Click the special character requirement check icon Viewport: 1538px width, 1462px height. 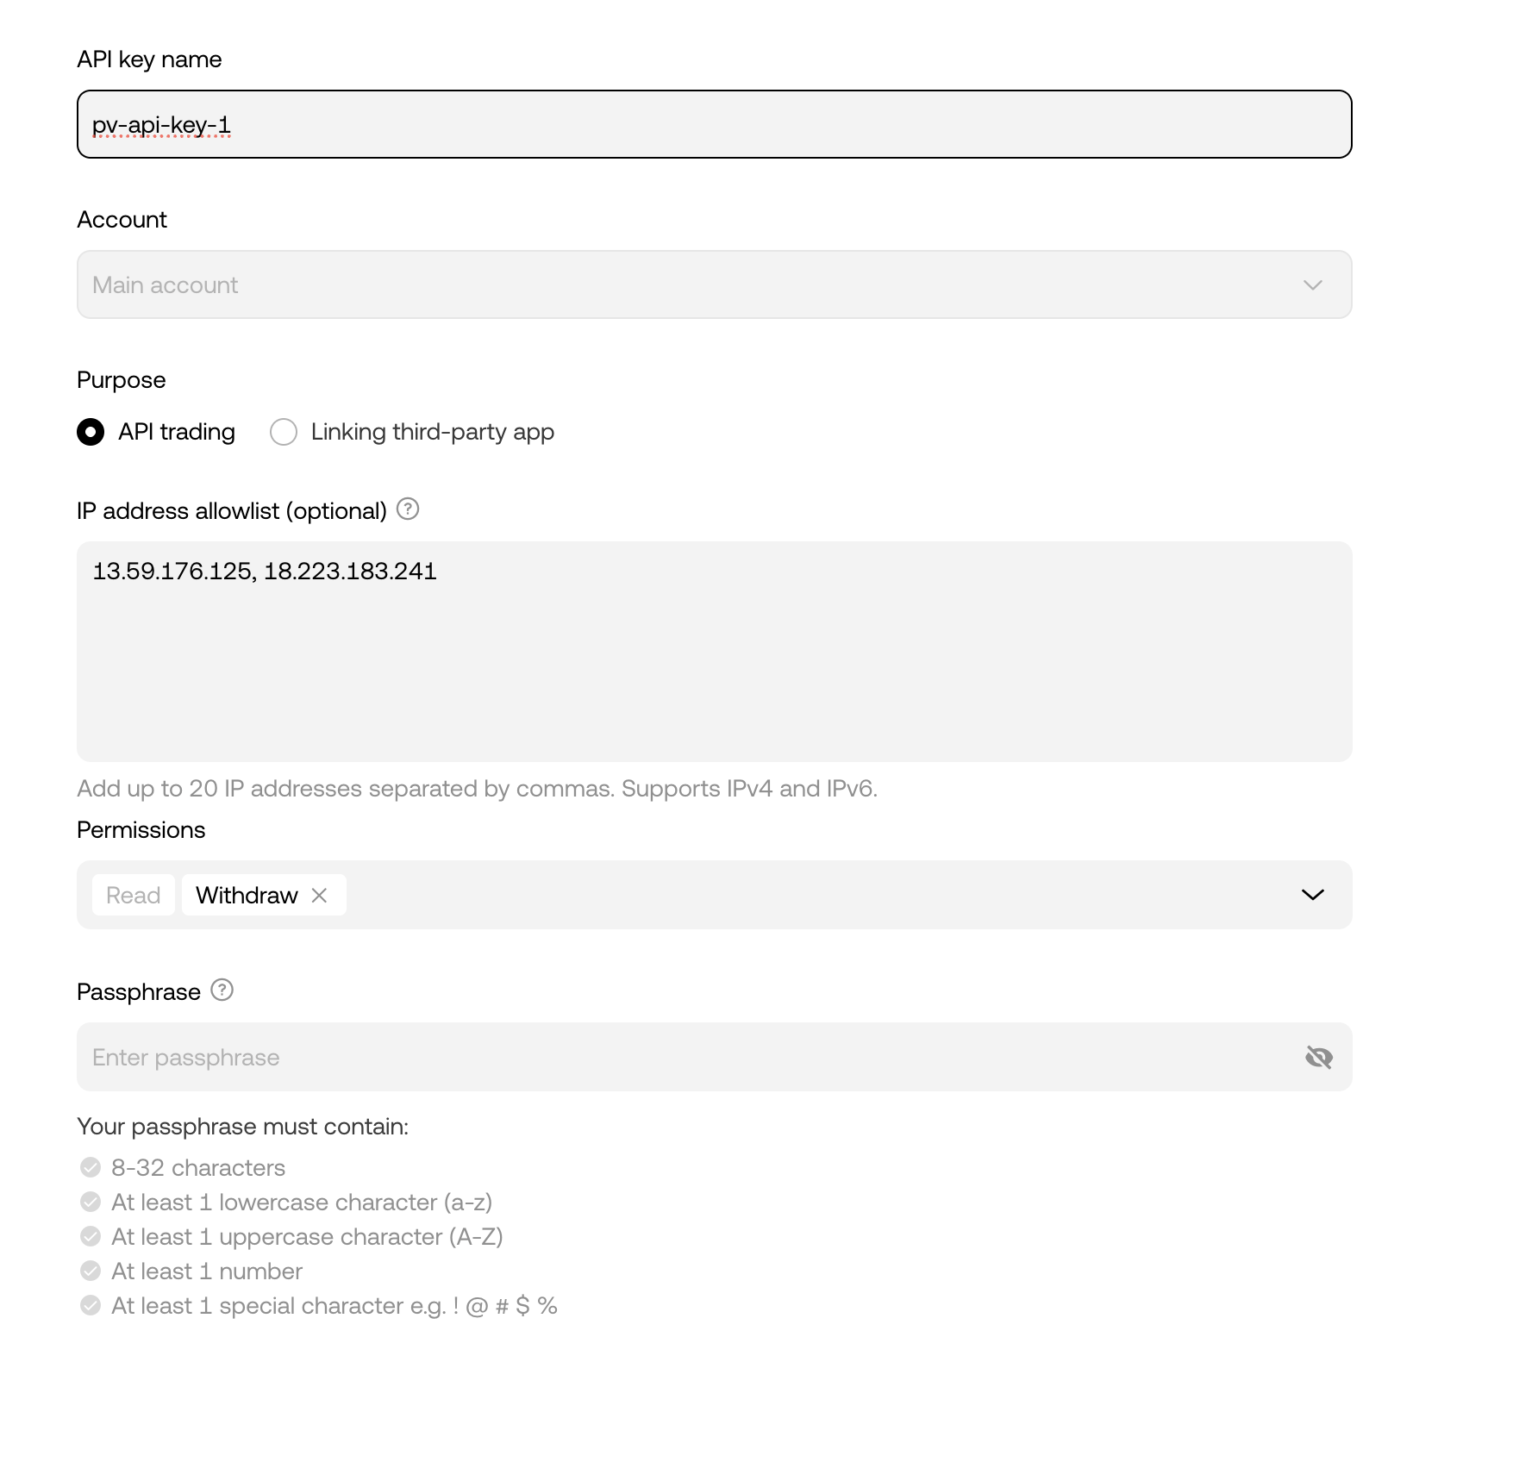[91, 1305]
